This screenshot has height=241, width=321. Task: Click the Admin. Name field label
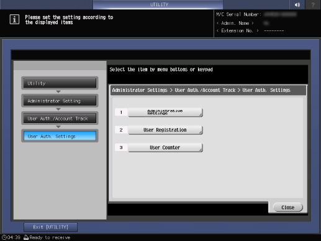point(235,23)
